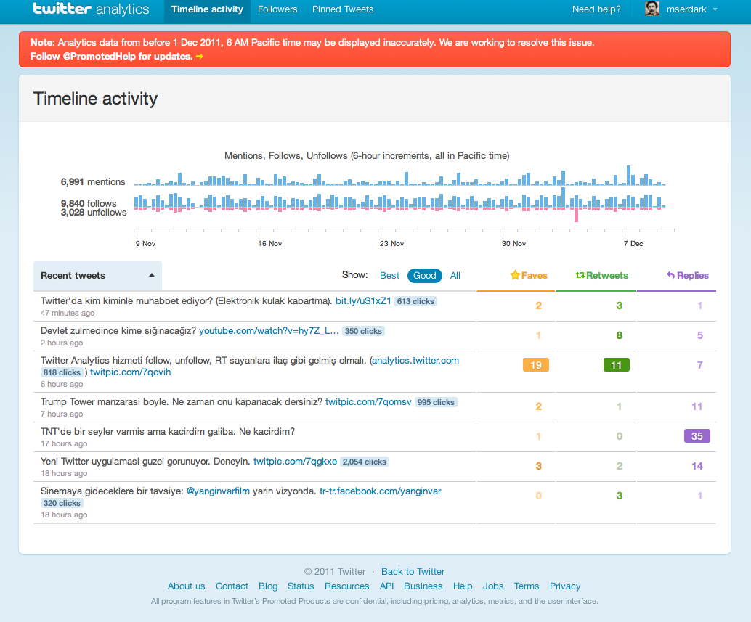Open the Followers tab
751x622 pixels.
click(277, 9)
